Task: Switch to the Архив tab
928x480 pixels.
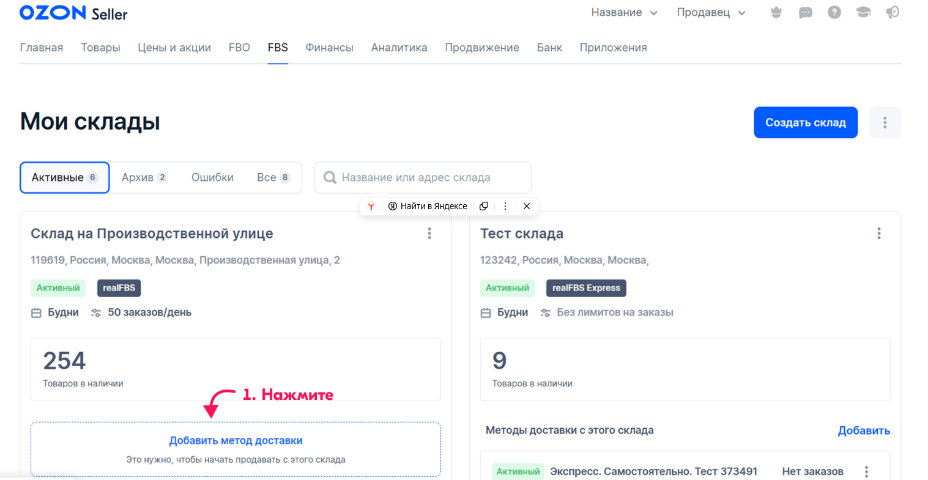Action: tap(144, 177)
